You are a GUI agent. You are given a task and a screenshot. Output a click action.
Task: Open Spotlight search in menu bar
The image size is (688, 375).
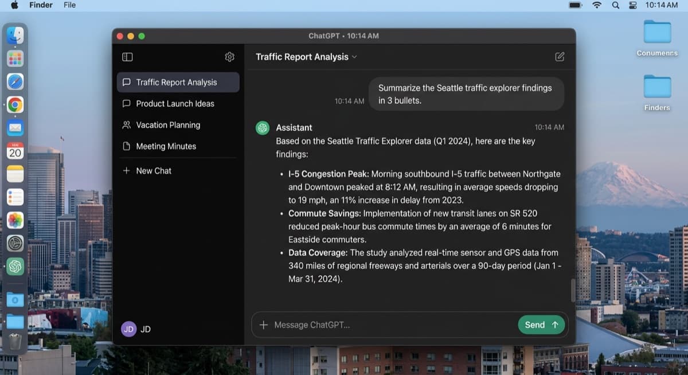click(x=616, y=5)
